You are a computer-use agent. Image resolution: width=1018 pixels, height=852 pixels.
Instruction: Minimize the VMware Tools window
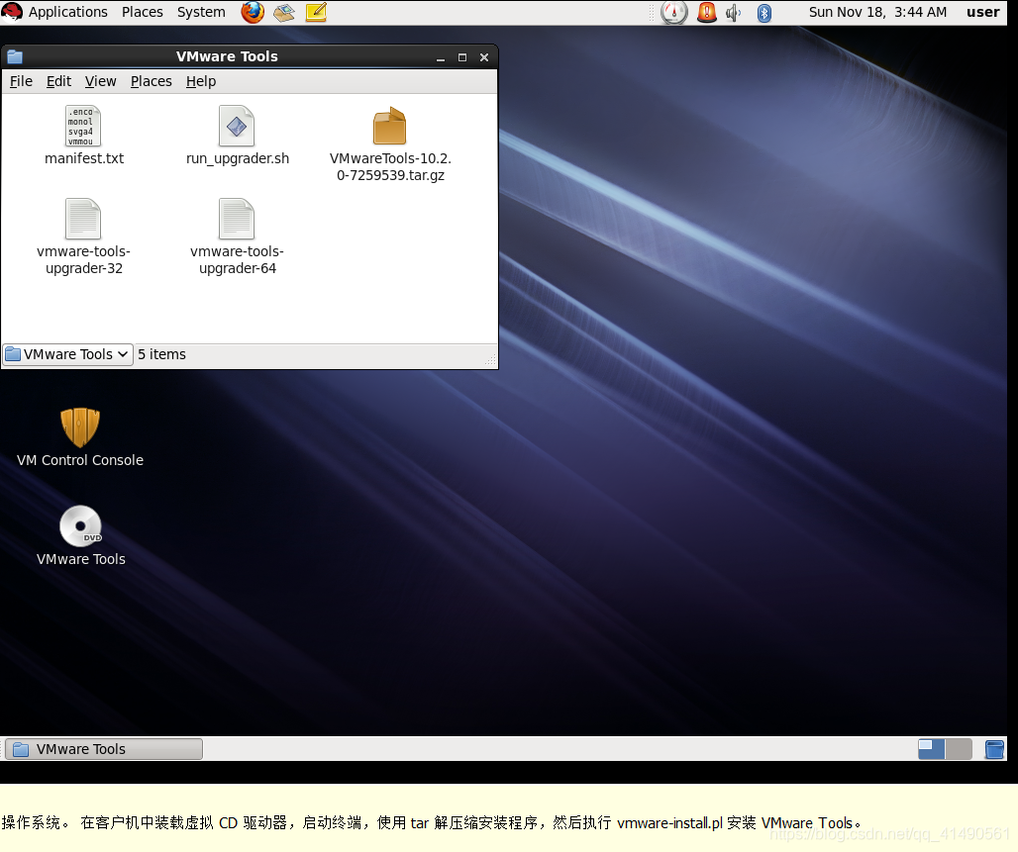pyautogui.click(x=441, y=57)
